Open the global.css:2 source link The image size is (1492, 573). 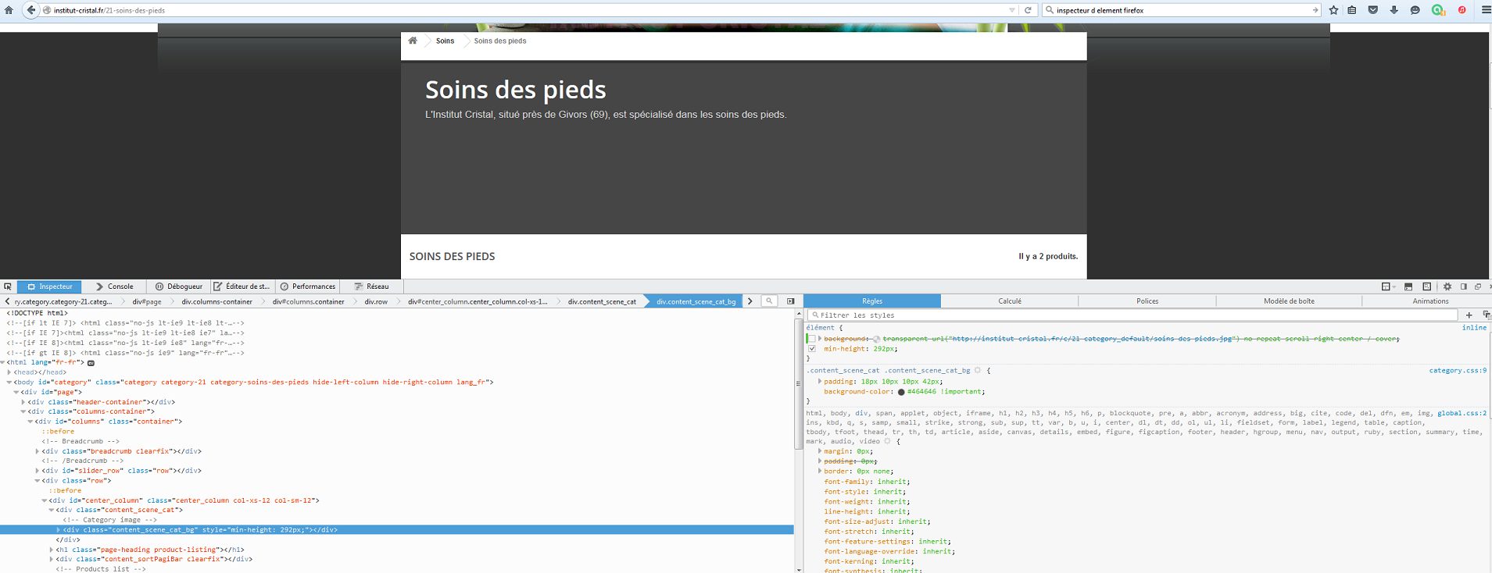[1462, 413]
